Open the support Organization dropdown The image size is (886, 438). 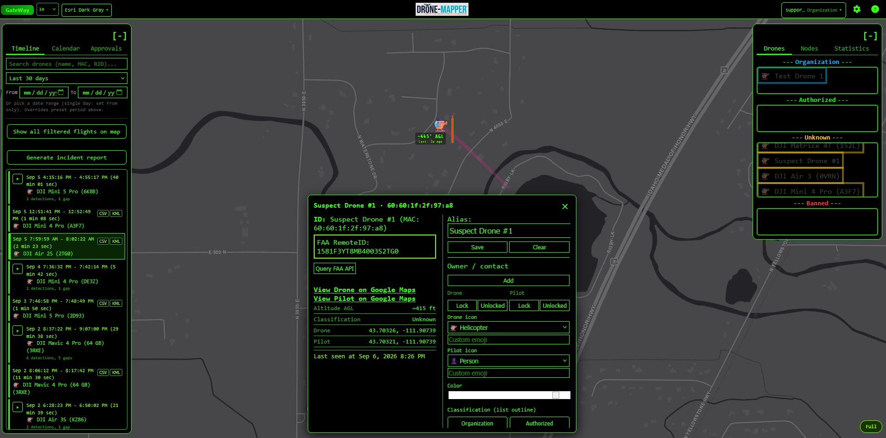pyautogui.click(x=813, y=10)
